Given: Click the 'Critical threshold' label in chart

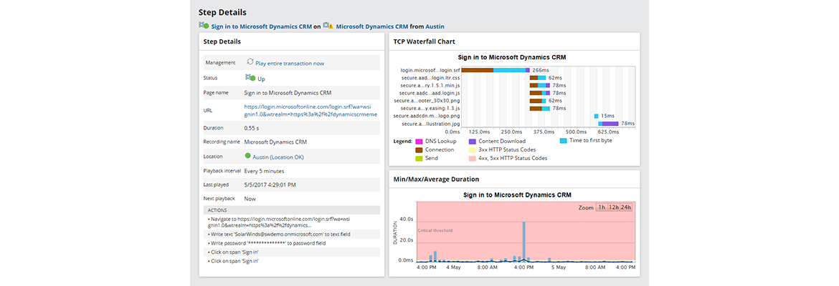Looking at the screenshot, I should pos(435,230).
